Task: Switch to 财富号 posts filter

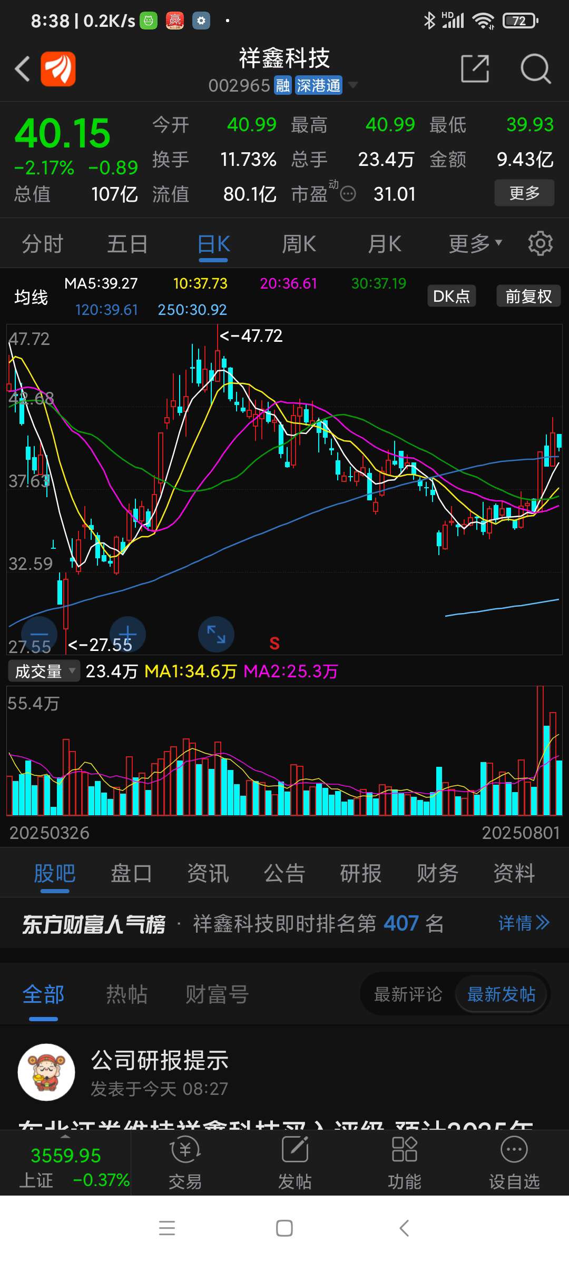Action: pyautogui.click(x=217, y=994)
